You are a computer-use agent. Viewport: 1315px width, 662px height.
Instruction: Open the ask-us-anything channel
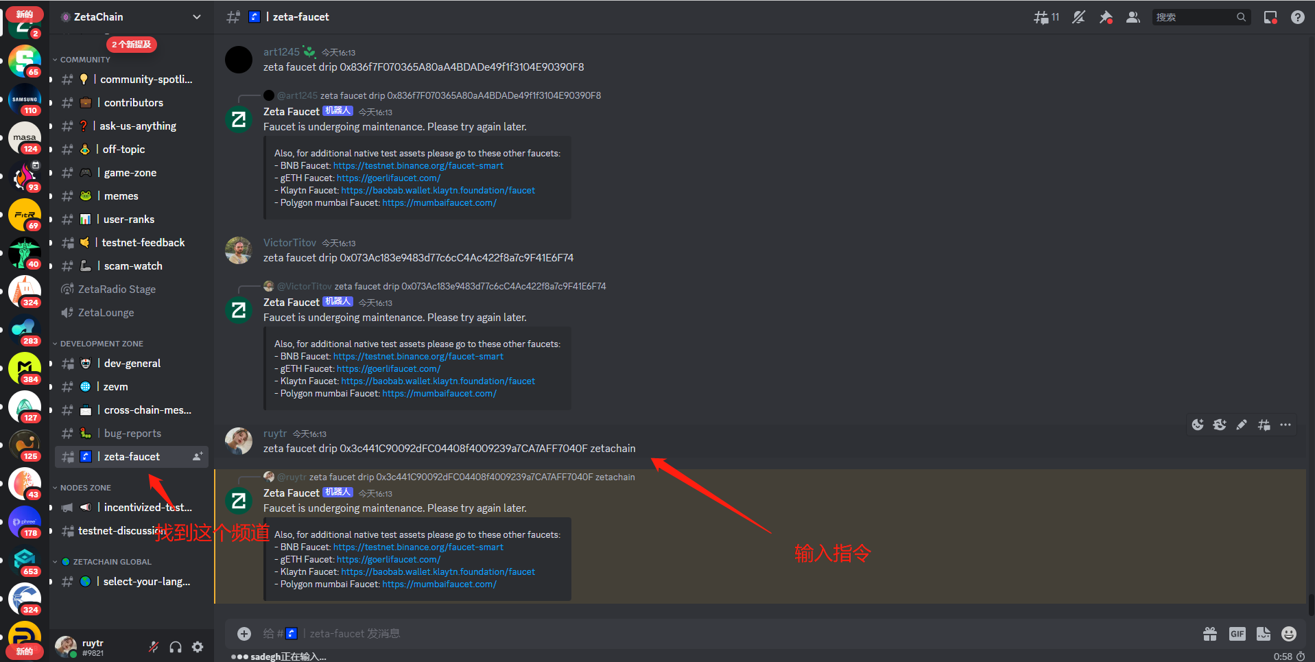click(x=131, y=126)
